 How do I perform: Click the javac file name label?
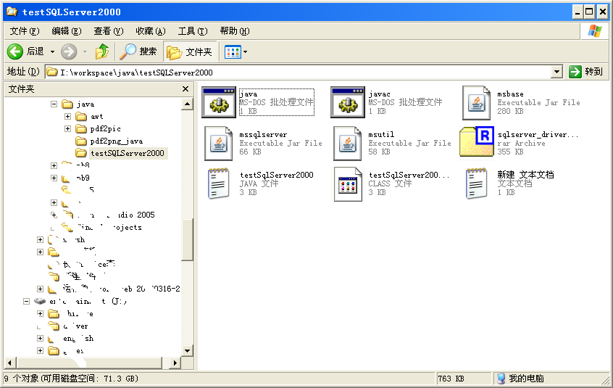tap(379, 94)
